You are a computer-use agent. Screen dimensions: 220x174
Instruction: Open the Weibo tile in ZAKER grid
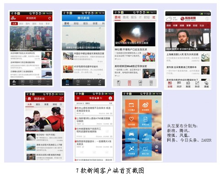145,106
